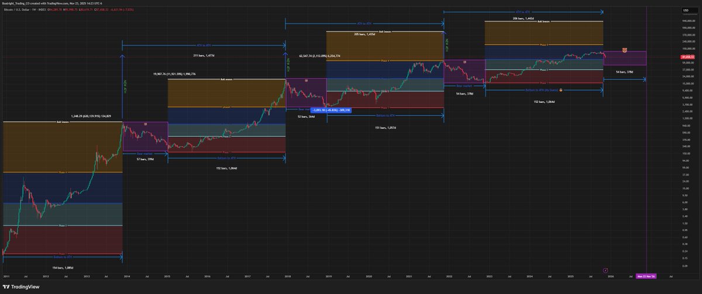
Task: Click the circular event marker near 2026
Action: click(x=604, y=269)
